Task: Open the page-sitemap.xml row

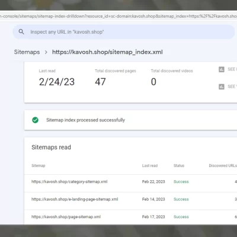Action: click(x=130, y=217)
